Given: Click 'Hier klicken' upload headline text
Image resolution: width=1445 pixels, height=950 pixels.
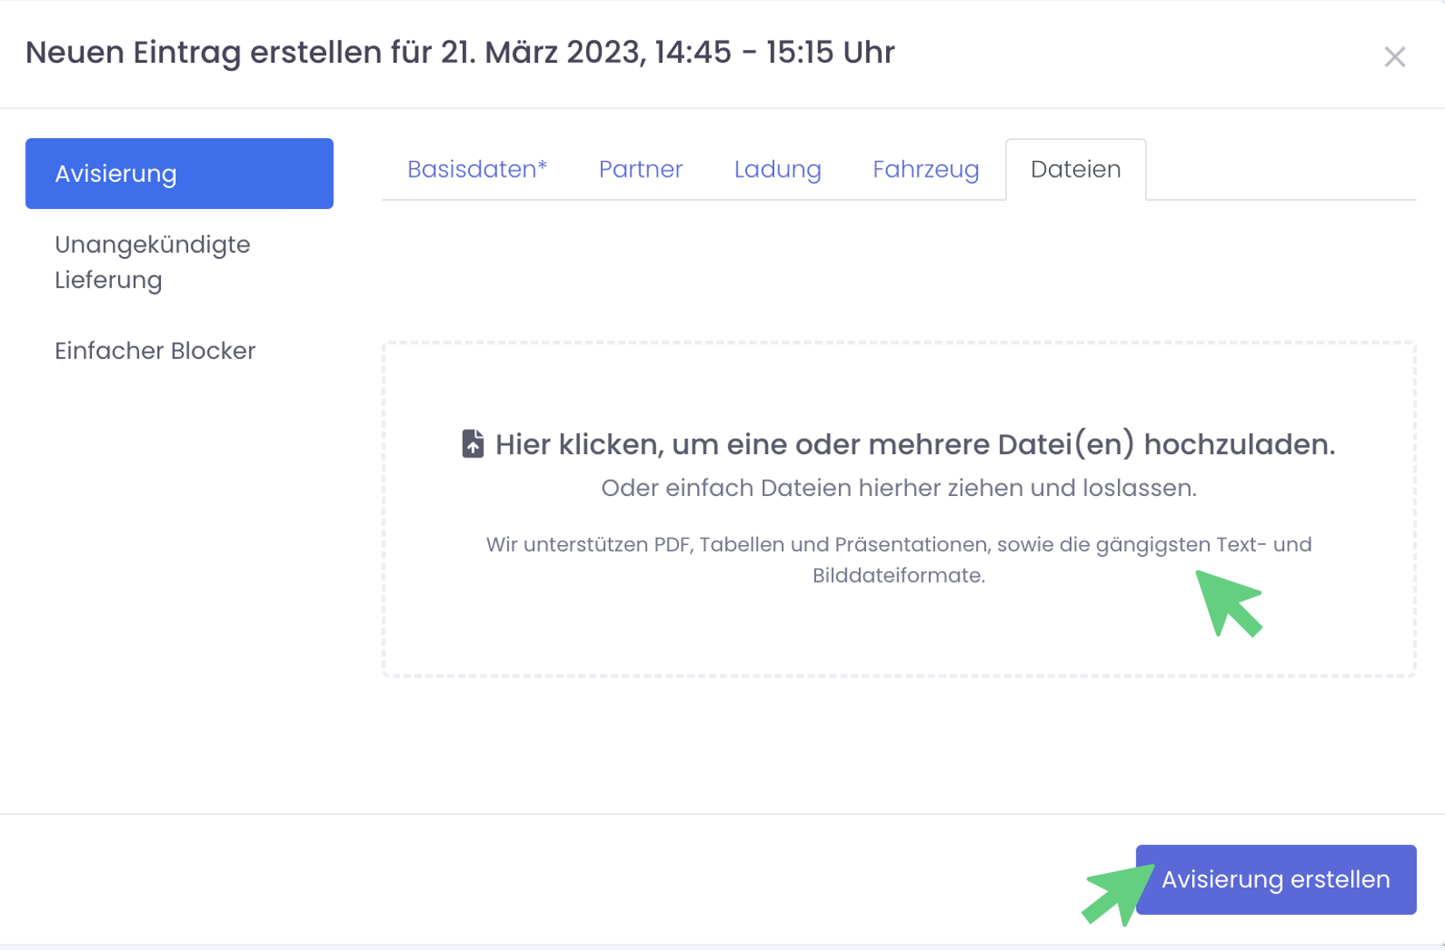Looking at the screenshot, I should [x=914, y=444].
